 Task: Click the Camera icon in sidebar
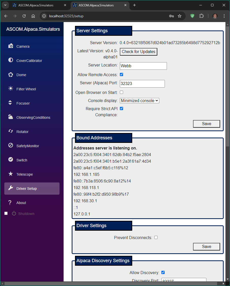(x=11, y=46)
